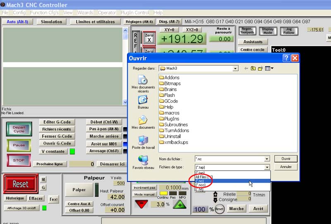Image resolution: width=331 pixels, height=224 pixels.
Task: Click Fichiers de type dropdown arrow
Action: tap(267, 167)
